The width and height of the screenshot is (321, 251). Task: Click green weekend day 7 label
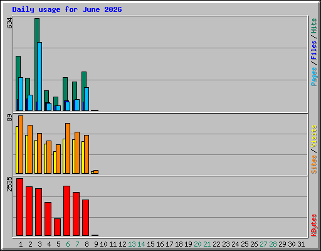pos(77,244)
